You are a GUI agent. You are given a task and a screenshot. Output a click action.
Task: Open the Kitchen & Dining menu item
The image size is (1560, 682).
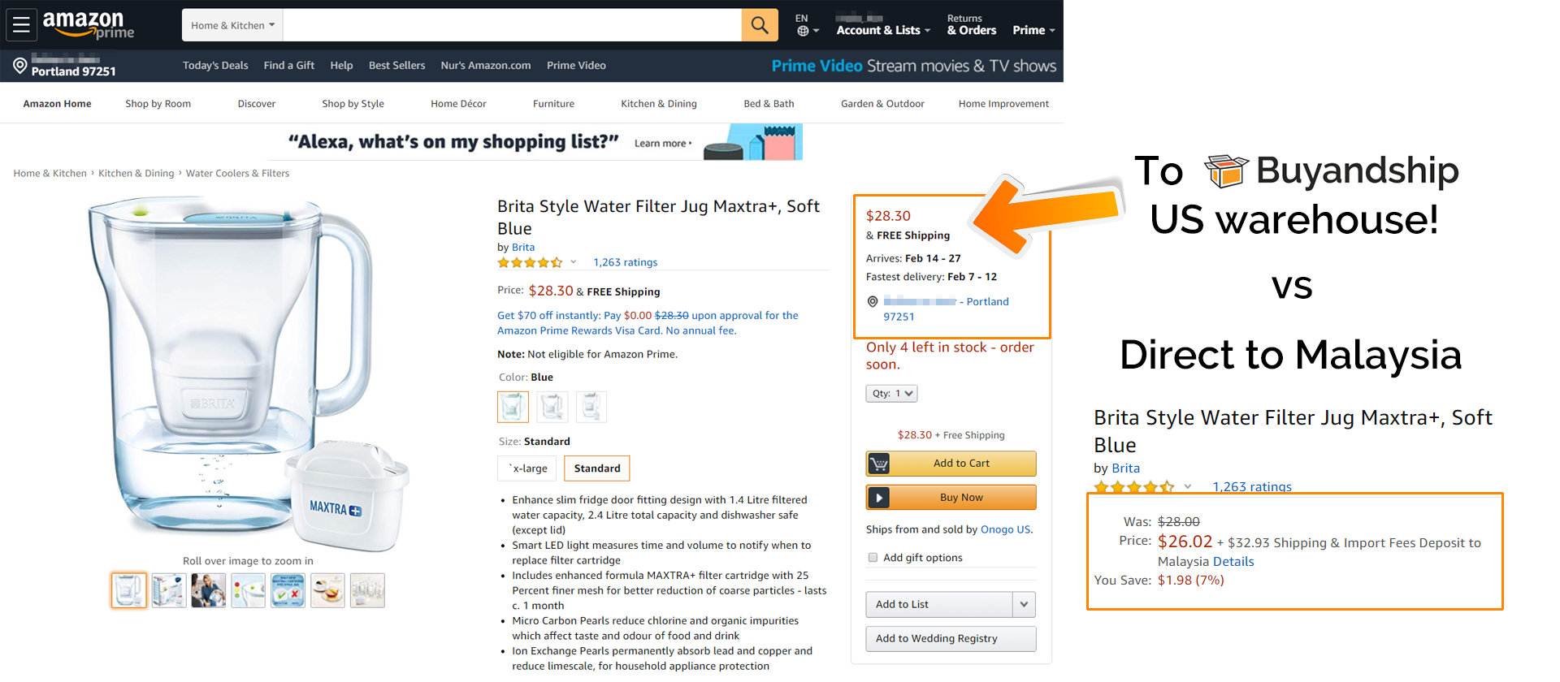coord(659,104)
